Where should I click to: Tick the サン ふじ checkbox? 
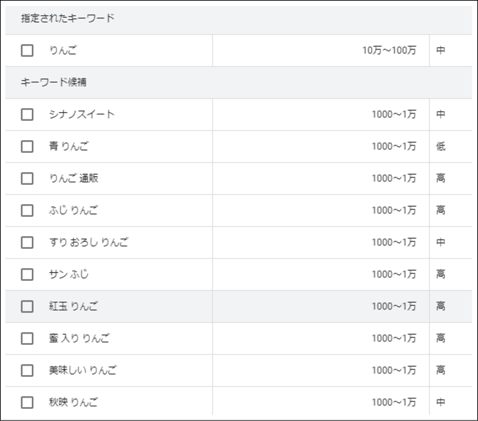(x=27, y=274)
